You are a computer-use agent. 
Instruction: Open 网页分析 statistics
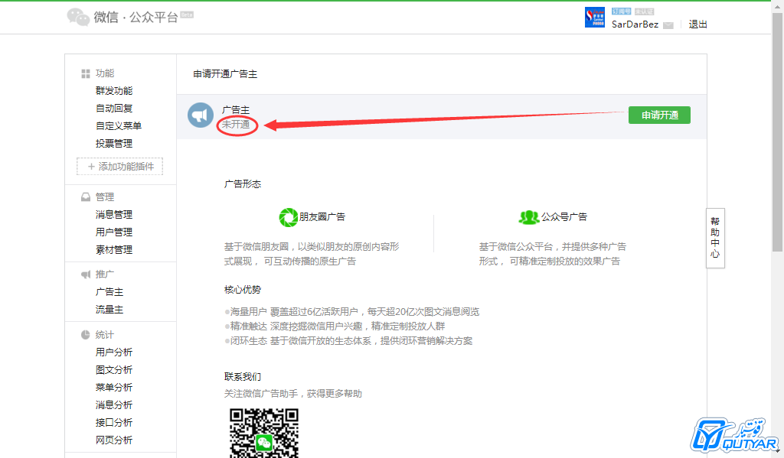[114, 440]
